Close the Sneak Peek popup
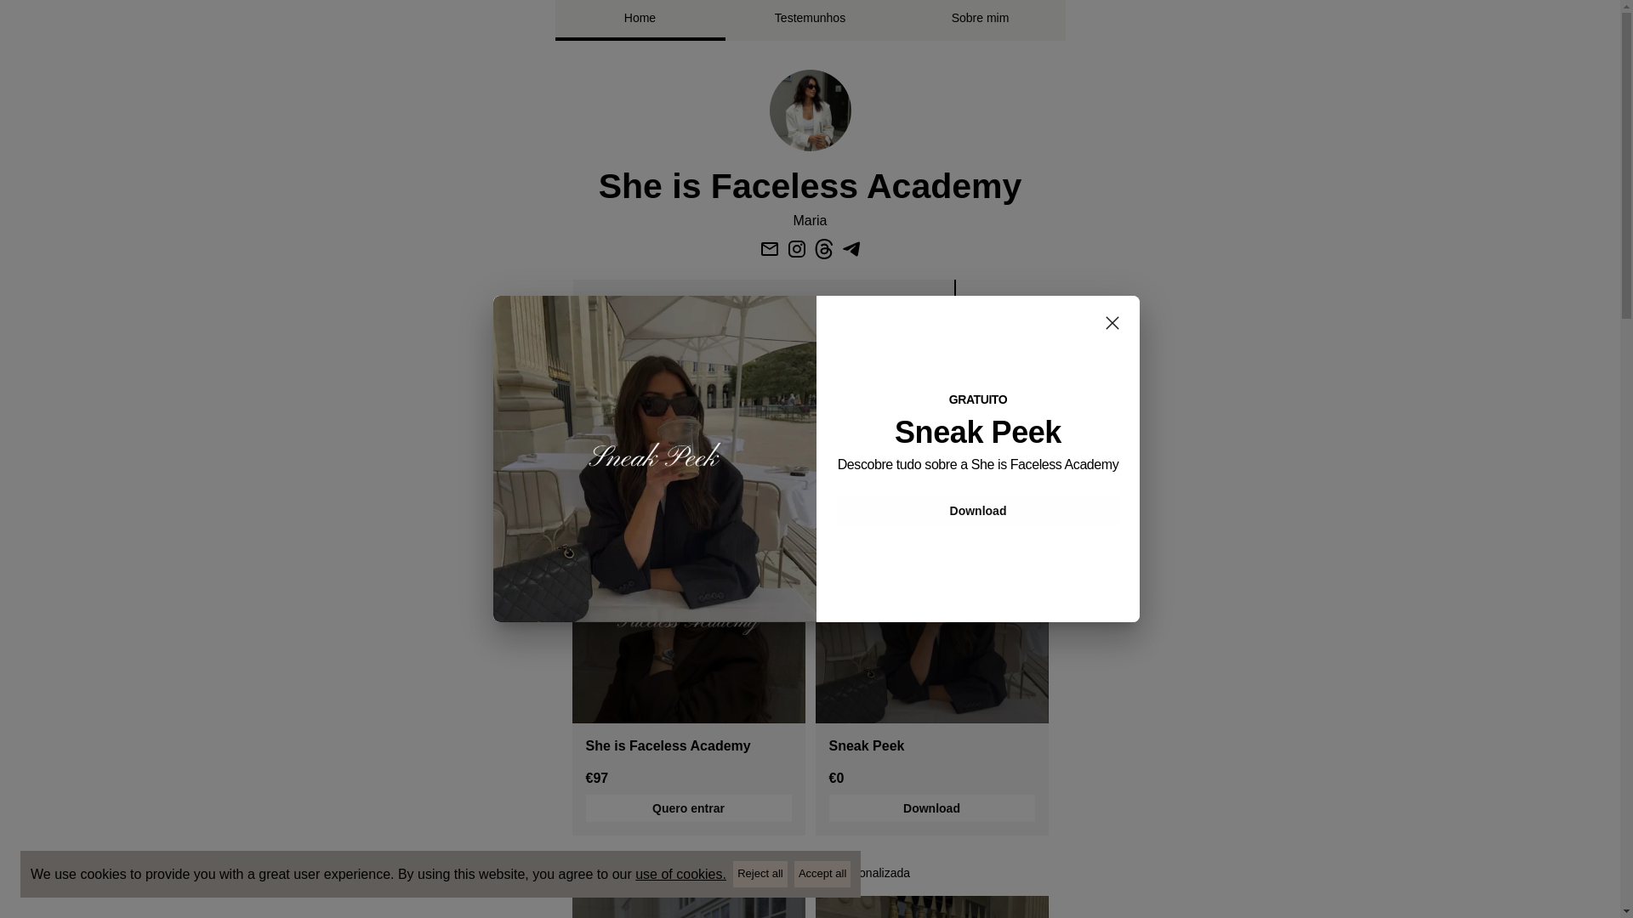 tap(1112, 323)
